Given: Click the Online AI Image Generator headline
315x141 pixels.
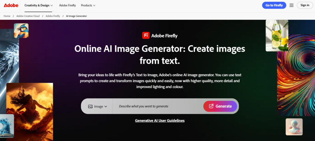Looking at the screenshot, I should (x=160, y=55).
